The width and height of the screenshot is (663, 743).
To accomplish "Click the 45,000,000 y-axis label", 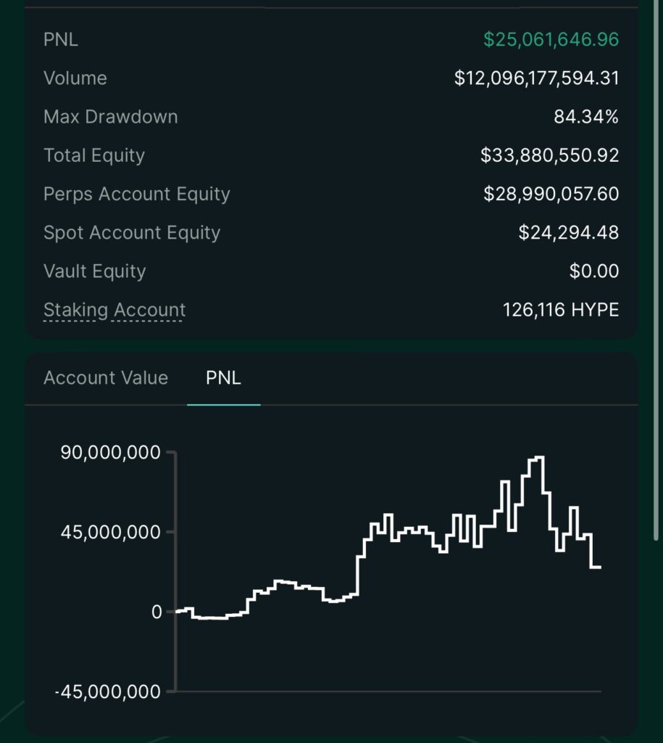I will [110, 532].
